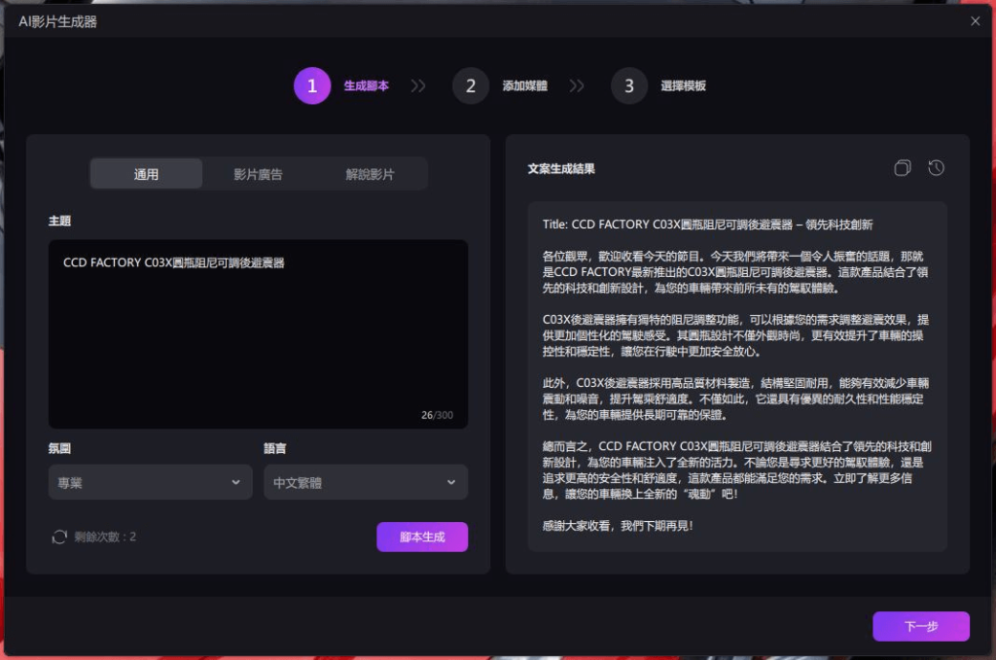Click the 生成腳本 step label
996x660 pixels.
point(366,86)
